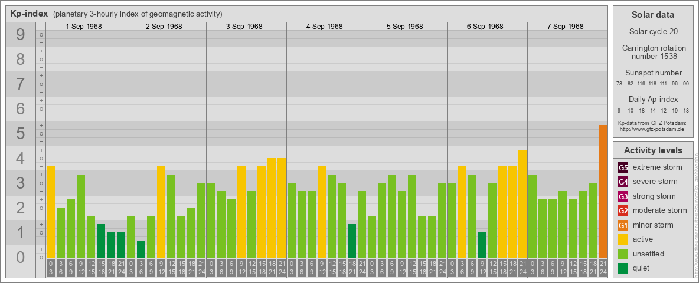Screen dimensions: 699x283
Task: Click the large 9 on the Kp scale
Action: point(21,35)
